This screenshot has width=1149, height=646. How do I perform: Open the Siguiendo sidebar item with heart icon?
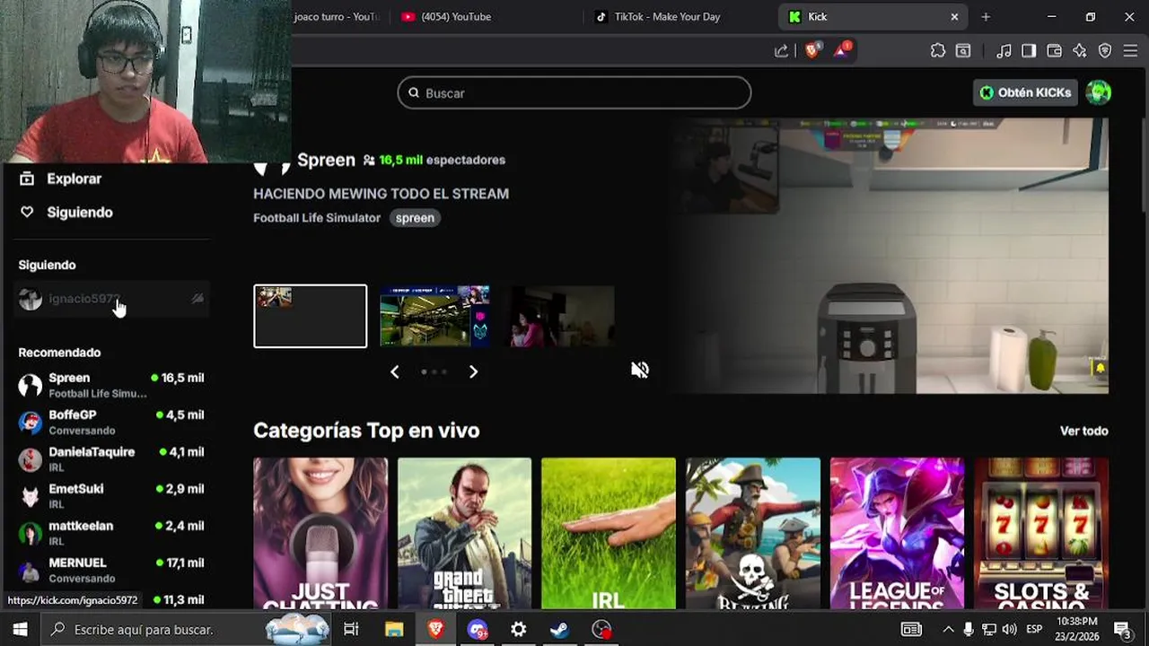[x=66, y=212]
